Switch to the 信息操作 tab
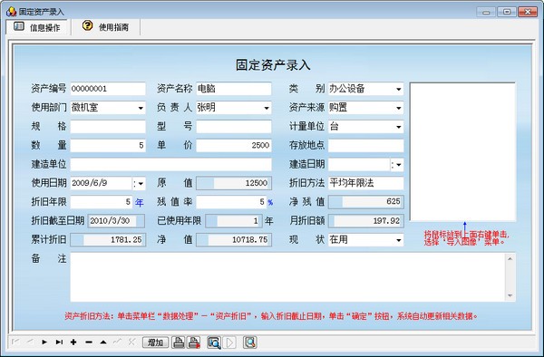The height and width of the screenshot is (357, 544). point(37,27)
